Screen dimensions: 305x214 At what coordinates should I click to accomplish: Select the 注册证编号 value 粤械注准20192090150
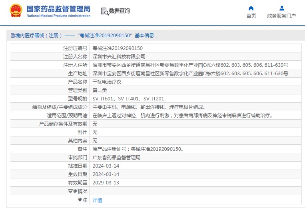118,48
